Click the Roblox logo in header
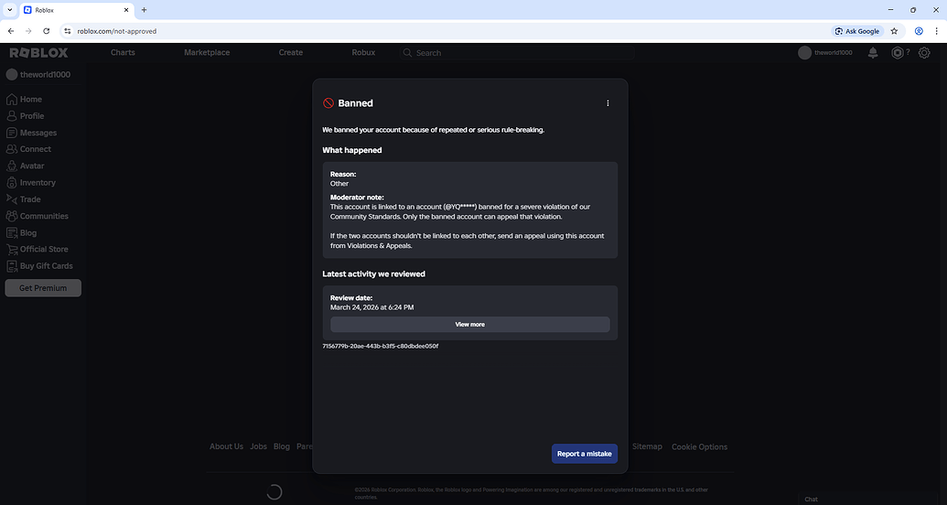Screen dimensions: 947x505 (38, 52)
